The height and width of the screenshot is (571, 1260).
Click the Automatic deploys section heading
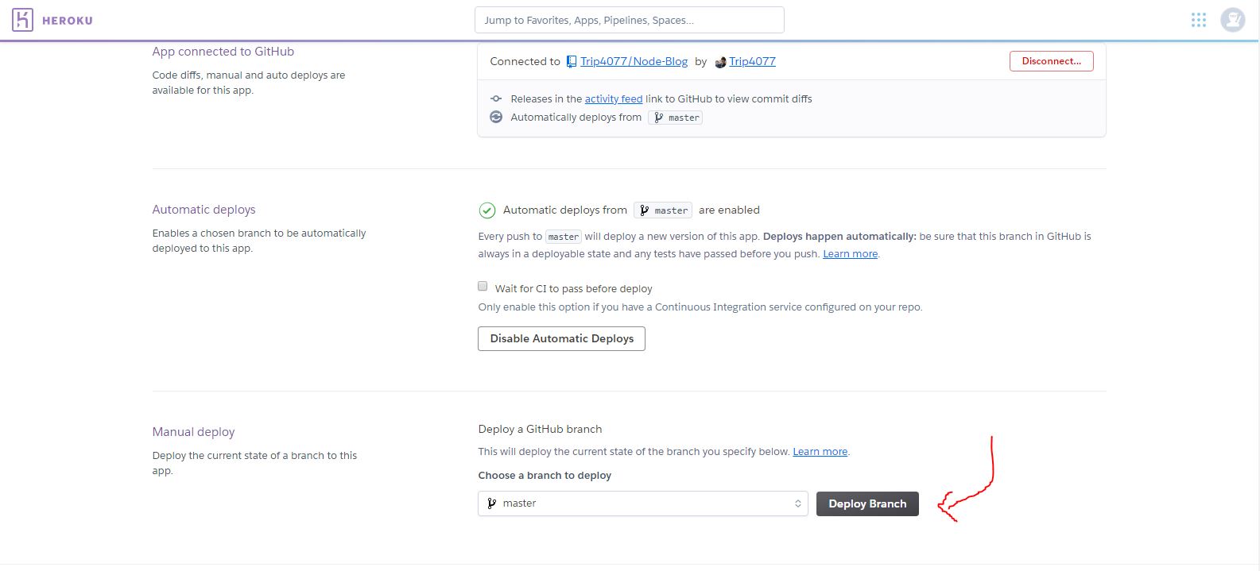click(x=204, y=210)
